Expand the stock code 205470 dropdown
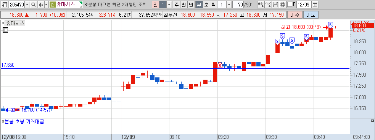The image size is (375, 140). click(27, 5)
